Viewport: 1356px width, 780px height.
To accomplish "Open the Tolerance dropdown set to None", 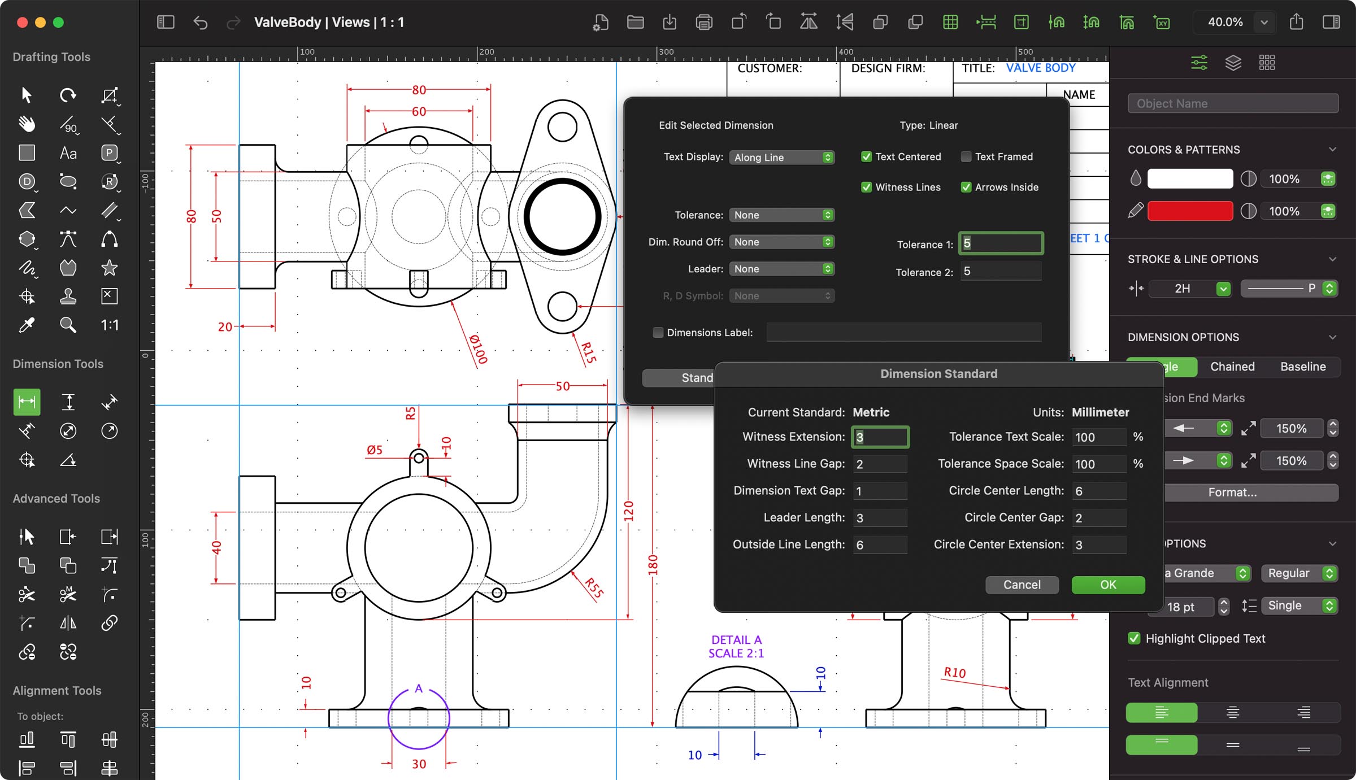I will coord(781,215).
